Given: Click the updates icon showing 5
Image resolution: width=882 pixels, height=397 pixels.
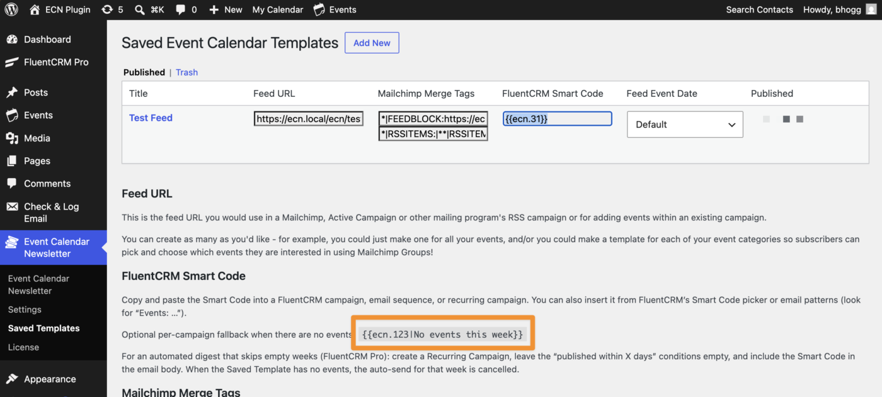Looking at the screenshot, I should 107,9.
